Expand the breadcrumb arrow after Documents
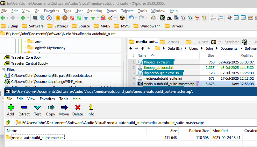The image size is (257, 147). coord(241,48)
